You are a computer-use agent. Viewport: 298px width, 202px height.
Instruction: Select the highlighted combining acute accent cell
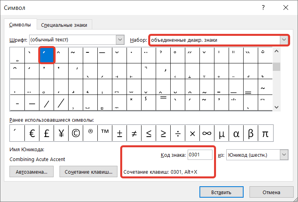click(47, 55)
